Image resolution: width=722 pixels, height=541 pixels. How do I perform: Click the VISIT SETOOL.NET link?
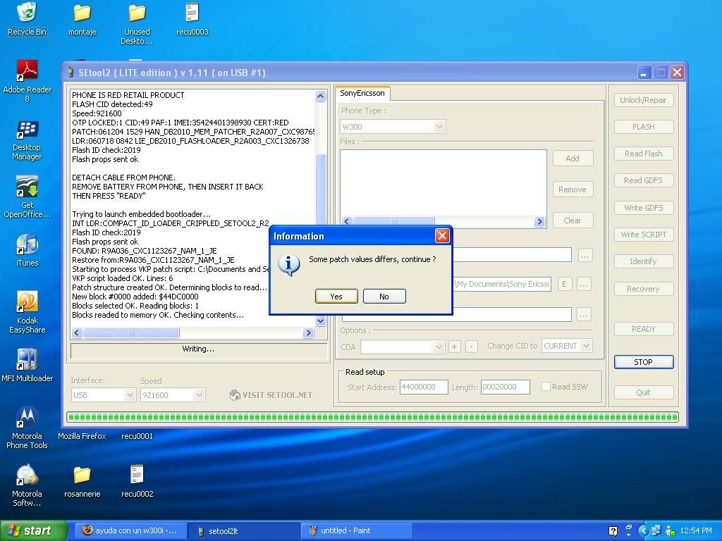click(x=271, y=395)
